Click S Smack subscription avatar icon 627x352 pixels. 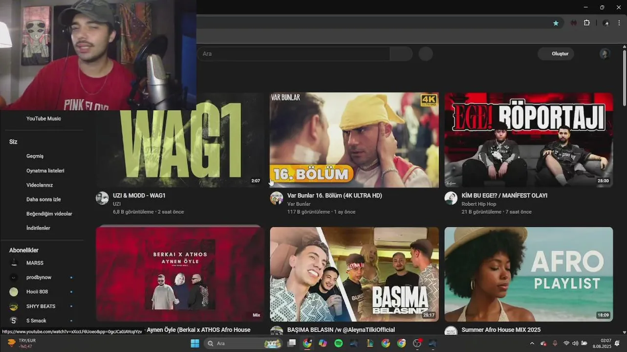(14, 321)
